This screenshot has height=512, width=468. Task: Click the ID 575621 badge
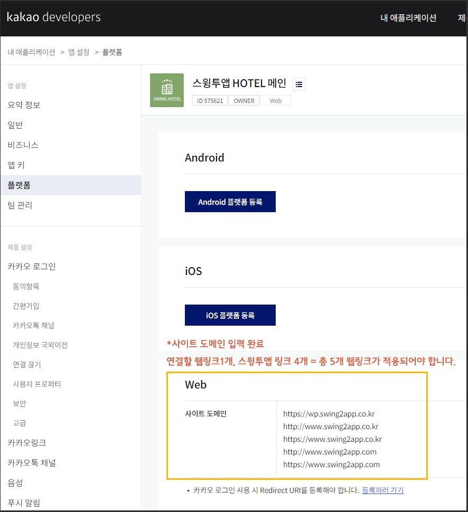[x=210, y=100]
